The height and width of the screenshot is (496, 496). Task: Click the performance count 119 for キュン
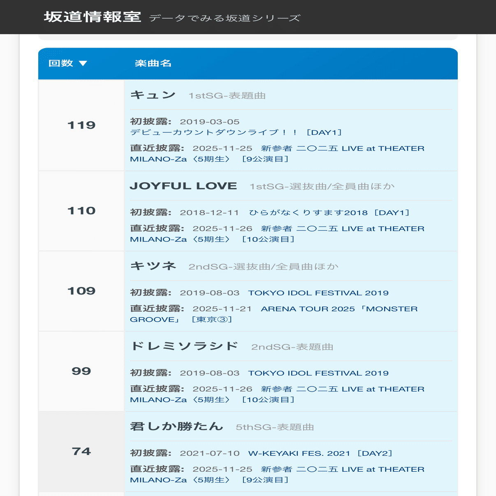point(81,125)
